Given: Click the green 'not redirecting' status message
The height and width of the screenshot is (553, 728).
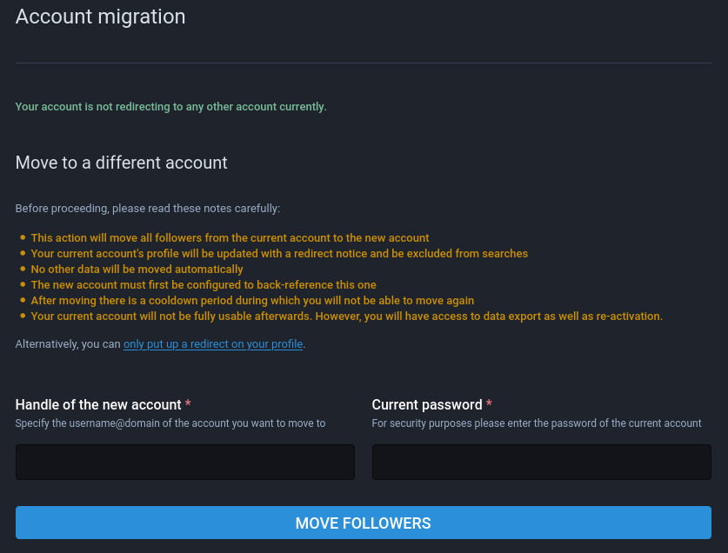Looking at the screenshot, I should click(170, 107).
